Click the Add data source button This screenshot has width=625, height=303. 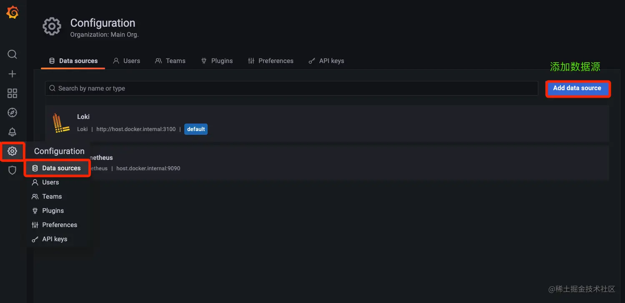point(577,88)
